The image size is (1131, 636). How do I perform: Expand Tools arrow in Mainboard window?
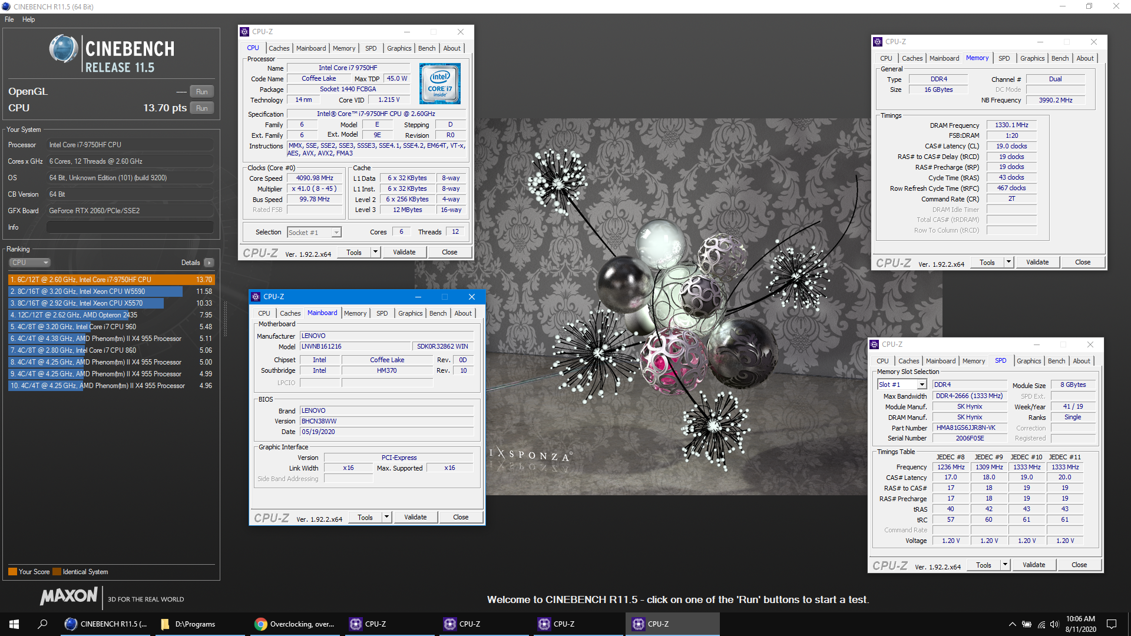click(x=386, y=517)
